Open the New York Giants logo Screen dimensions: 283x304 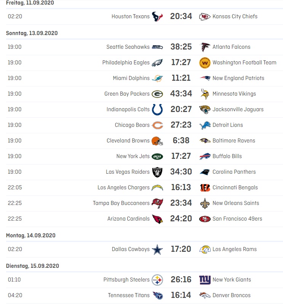(205, 280)
